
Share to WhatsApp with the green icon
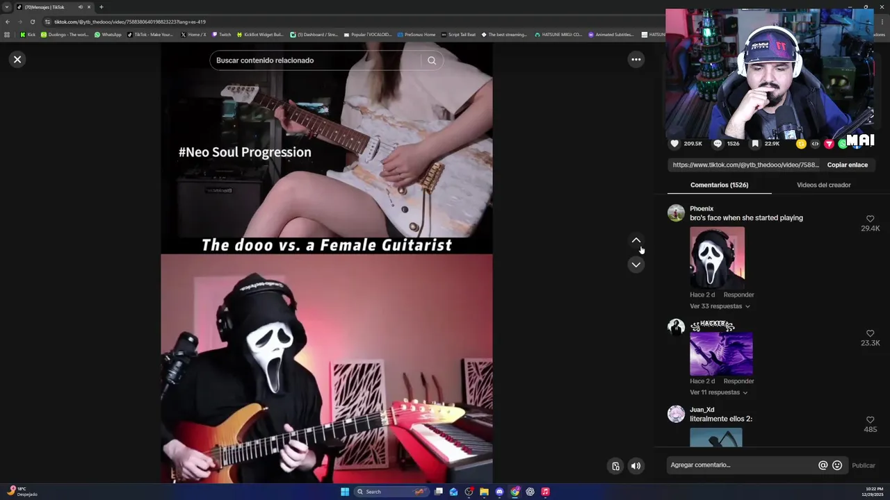coord(842,144)
